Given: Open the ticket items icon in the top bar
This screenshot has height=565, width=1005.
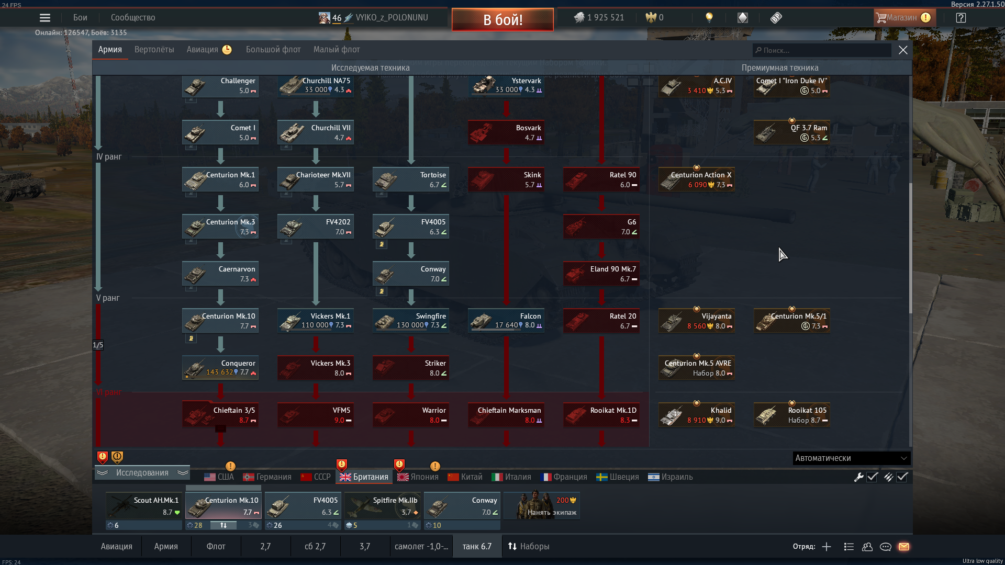Looking at the screenshot, I should (776, 18).
